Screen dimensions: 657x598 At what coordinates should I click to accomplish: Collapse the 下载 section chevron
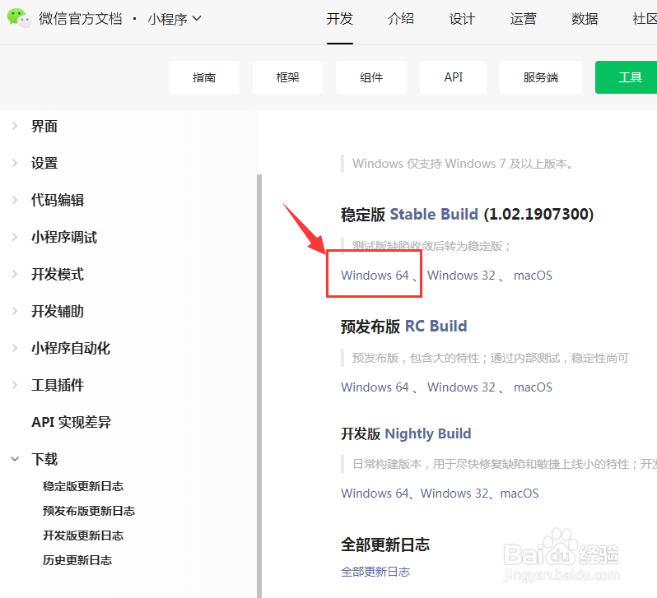click(15, 459)
